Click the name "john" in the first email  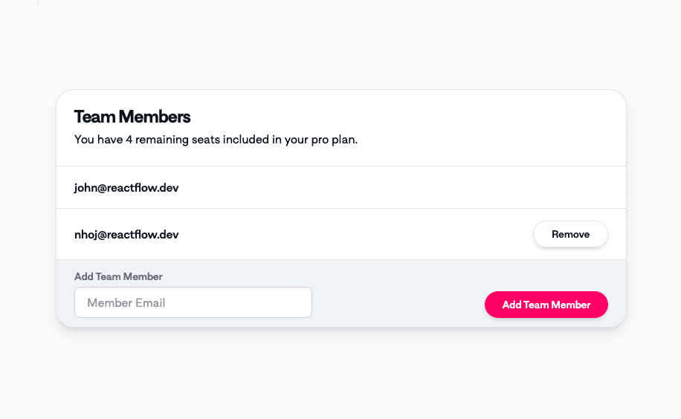85,188
